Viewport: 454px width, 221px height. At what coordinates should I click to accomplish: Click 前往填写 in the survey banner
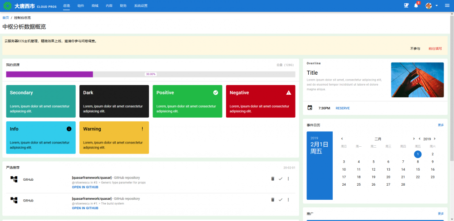[435, 49]
